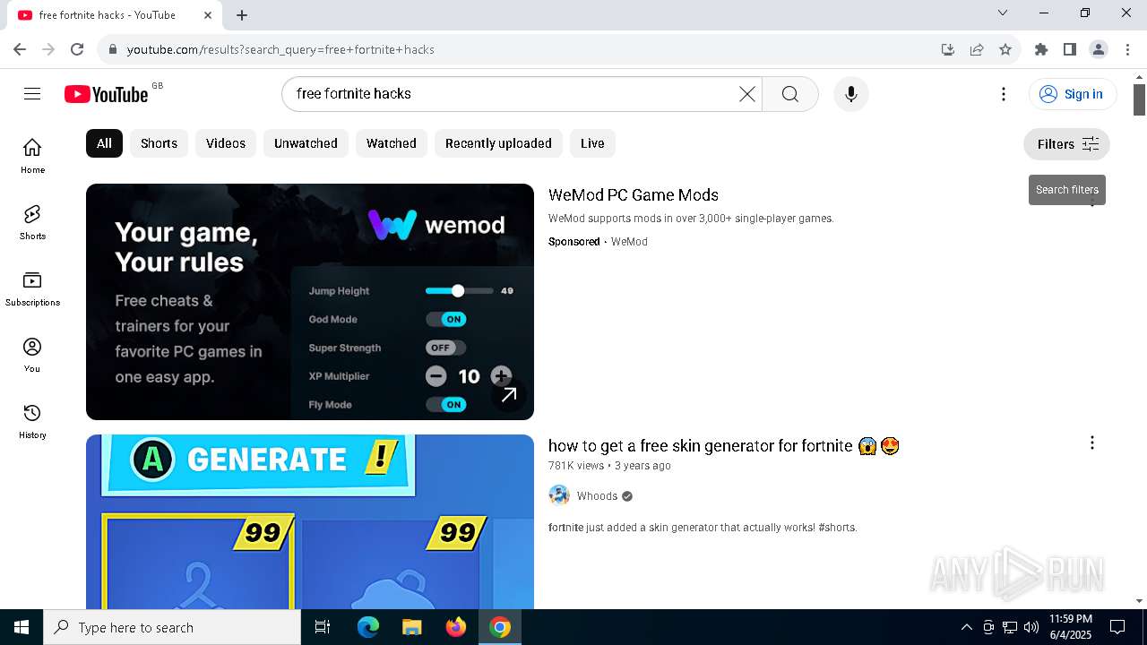Select the Shorts filter chip

(x=159, y=143)
